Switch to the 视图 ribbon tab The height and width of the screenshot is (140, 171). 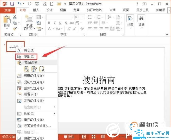tap(126, 10)
